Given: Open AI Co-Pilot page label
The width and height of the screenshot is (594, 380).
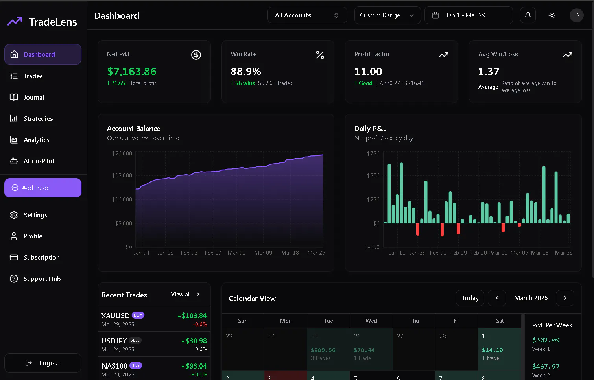Looking at the screenshot, I should coord(39,161).
